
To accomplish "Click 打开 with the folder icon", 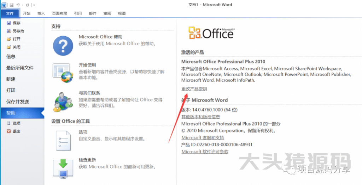I will coord(14,39).
